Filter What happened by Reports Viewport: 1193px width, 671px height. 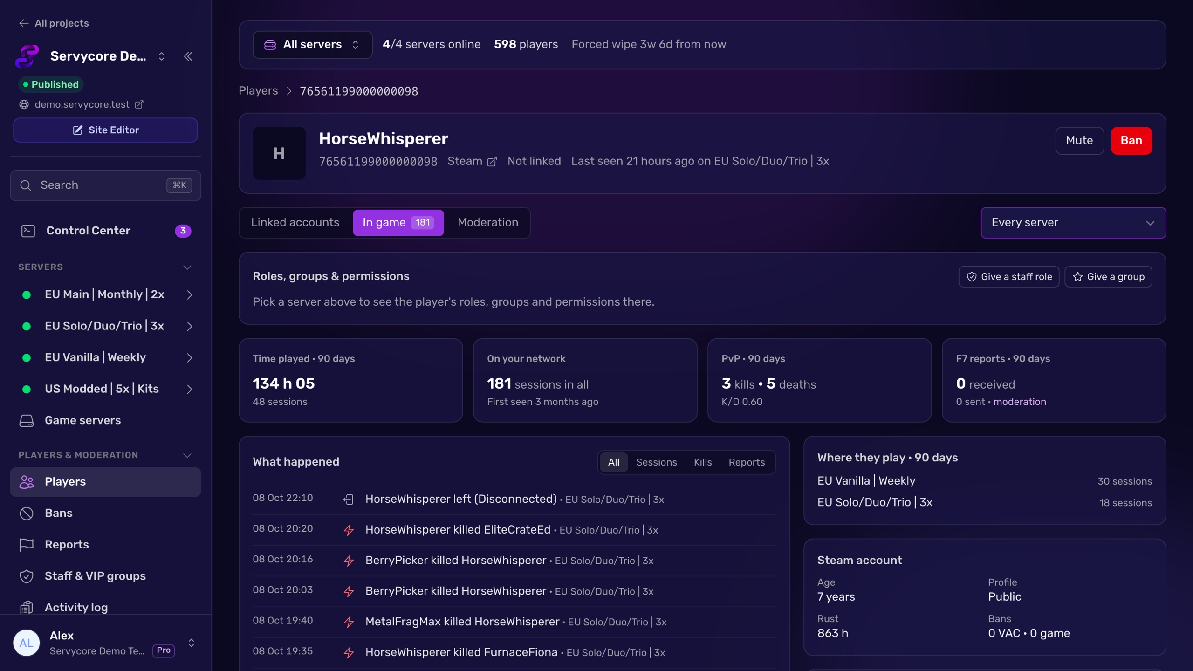point(747,462)
